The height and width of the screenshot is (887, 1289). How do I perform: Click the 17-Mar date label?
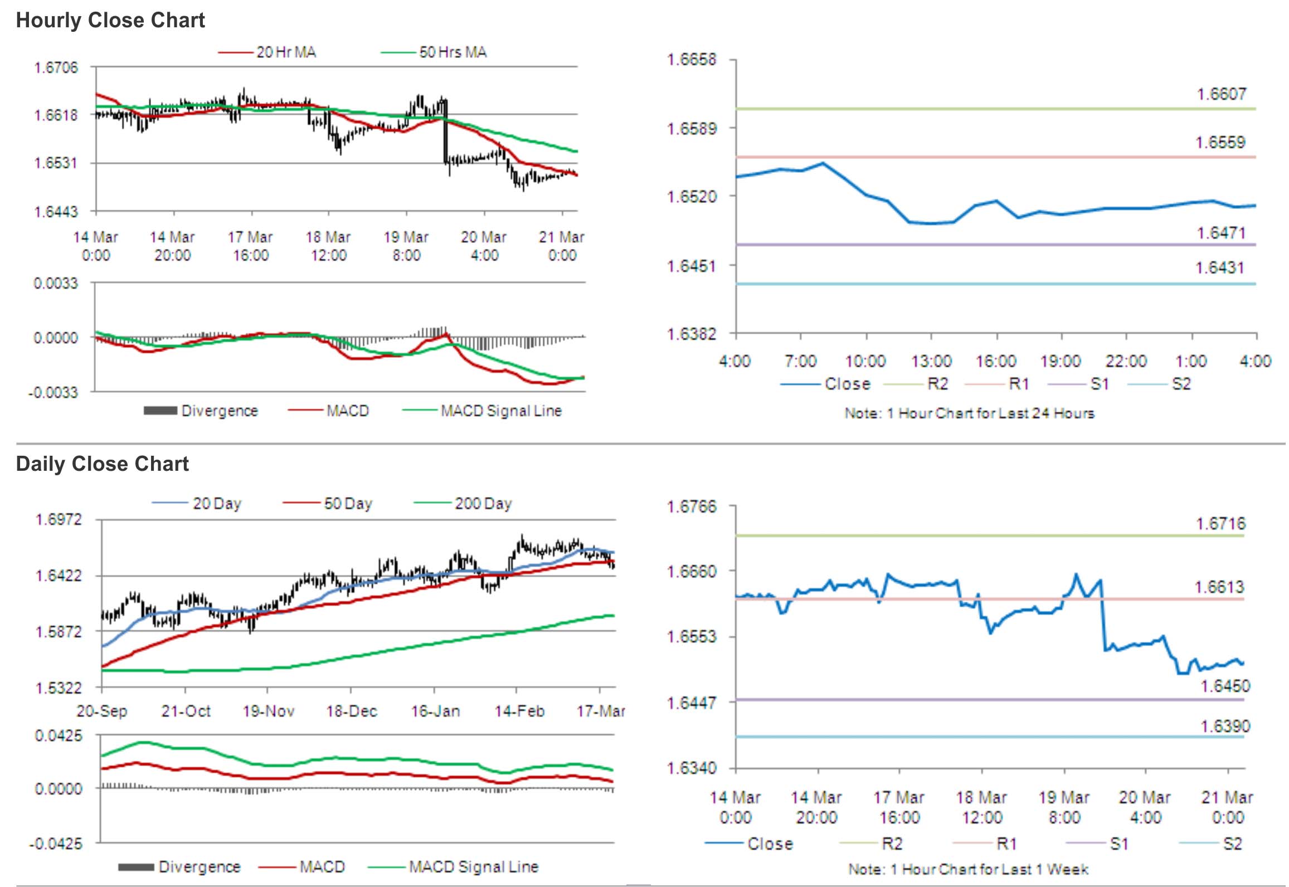pos(601,711)
